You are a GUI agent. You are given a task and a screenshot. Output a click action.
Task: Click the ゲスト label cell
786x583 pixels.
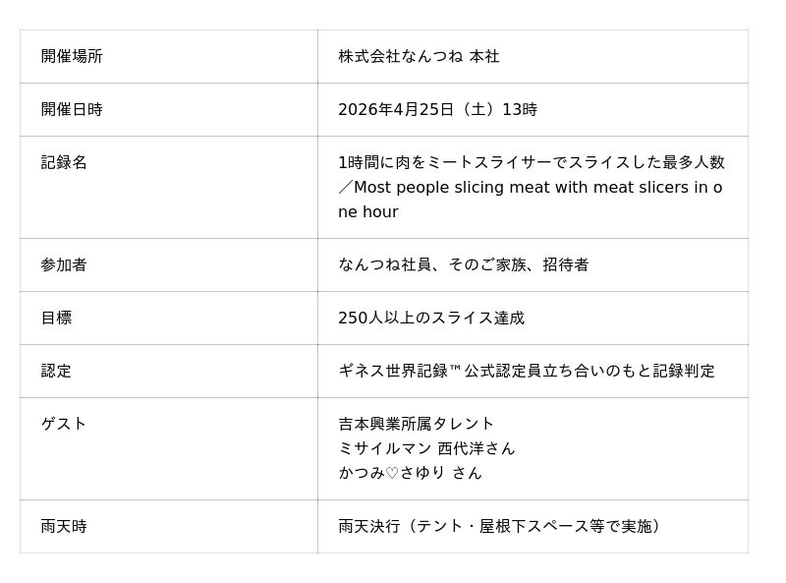click(64, 425)
